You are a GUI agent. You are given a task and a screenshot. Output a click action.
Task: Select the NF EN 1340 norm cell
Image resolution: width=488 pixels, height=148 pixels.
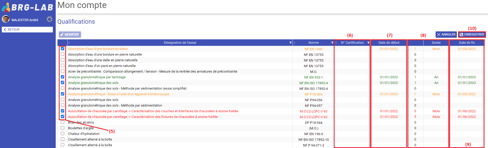tap(313, 49)
